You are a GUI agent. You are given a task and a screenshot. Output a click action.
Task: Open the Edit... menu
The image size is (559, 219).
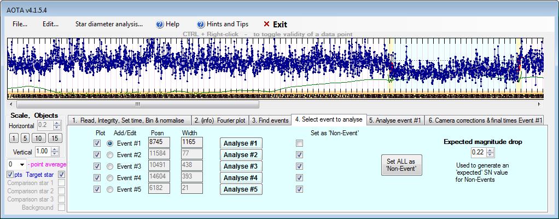pyautogui.click(x=51, y=24)
